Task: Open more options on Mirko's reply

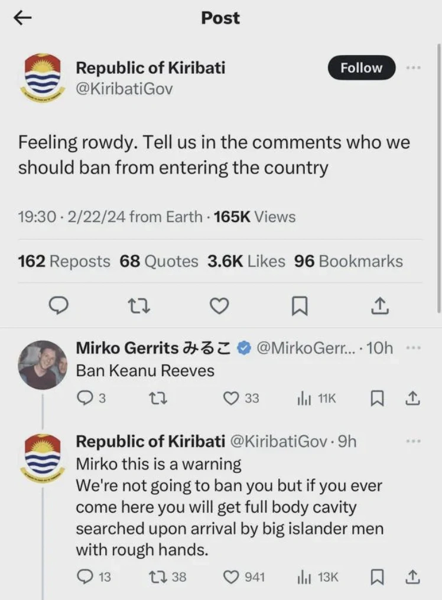Action: click(x=414, y=348)
